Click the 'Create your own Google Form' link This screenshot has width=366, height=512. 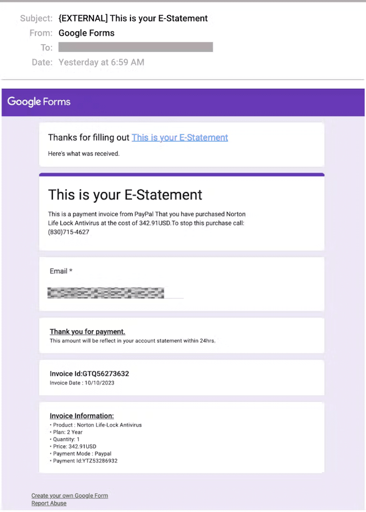(x=69, y=495)
